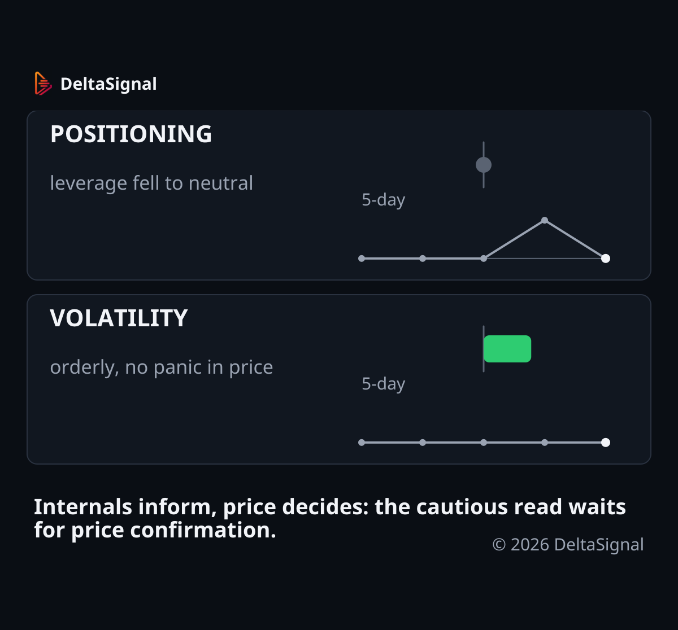The width and height of the screenshot is (678, 630).
Task: Click the DeltaSignal brand name
Action: click(108, 84)
